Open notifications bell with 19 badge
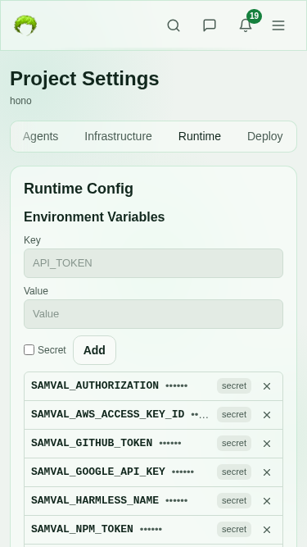The image size is (307, 547). [x=246, y=25]
